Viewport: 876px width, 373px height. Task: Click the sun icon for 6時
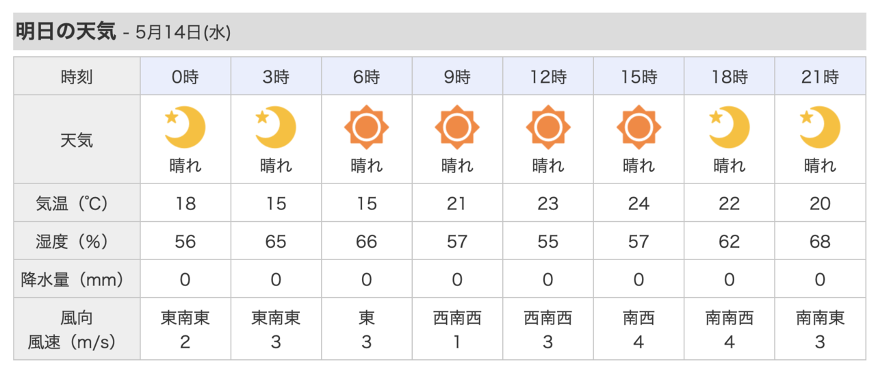366,127
